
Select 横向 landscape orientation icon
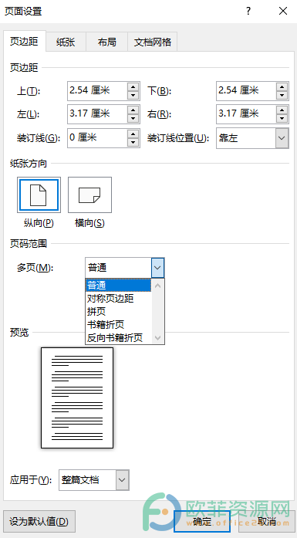[x=89, y=195]
